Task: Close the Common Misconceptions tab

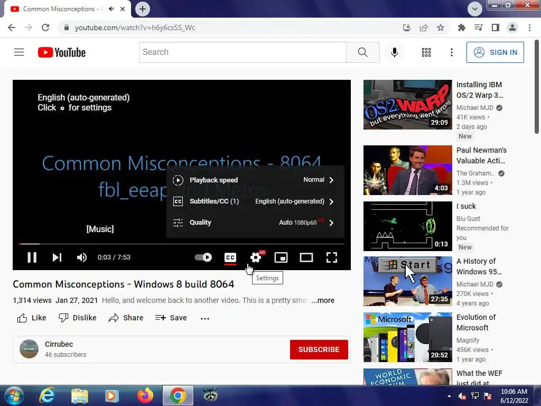Action: (123, 9)
